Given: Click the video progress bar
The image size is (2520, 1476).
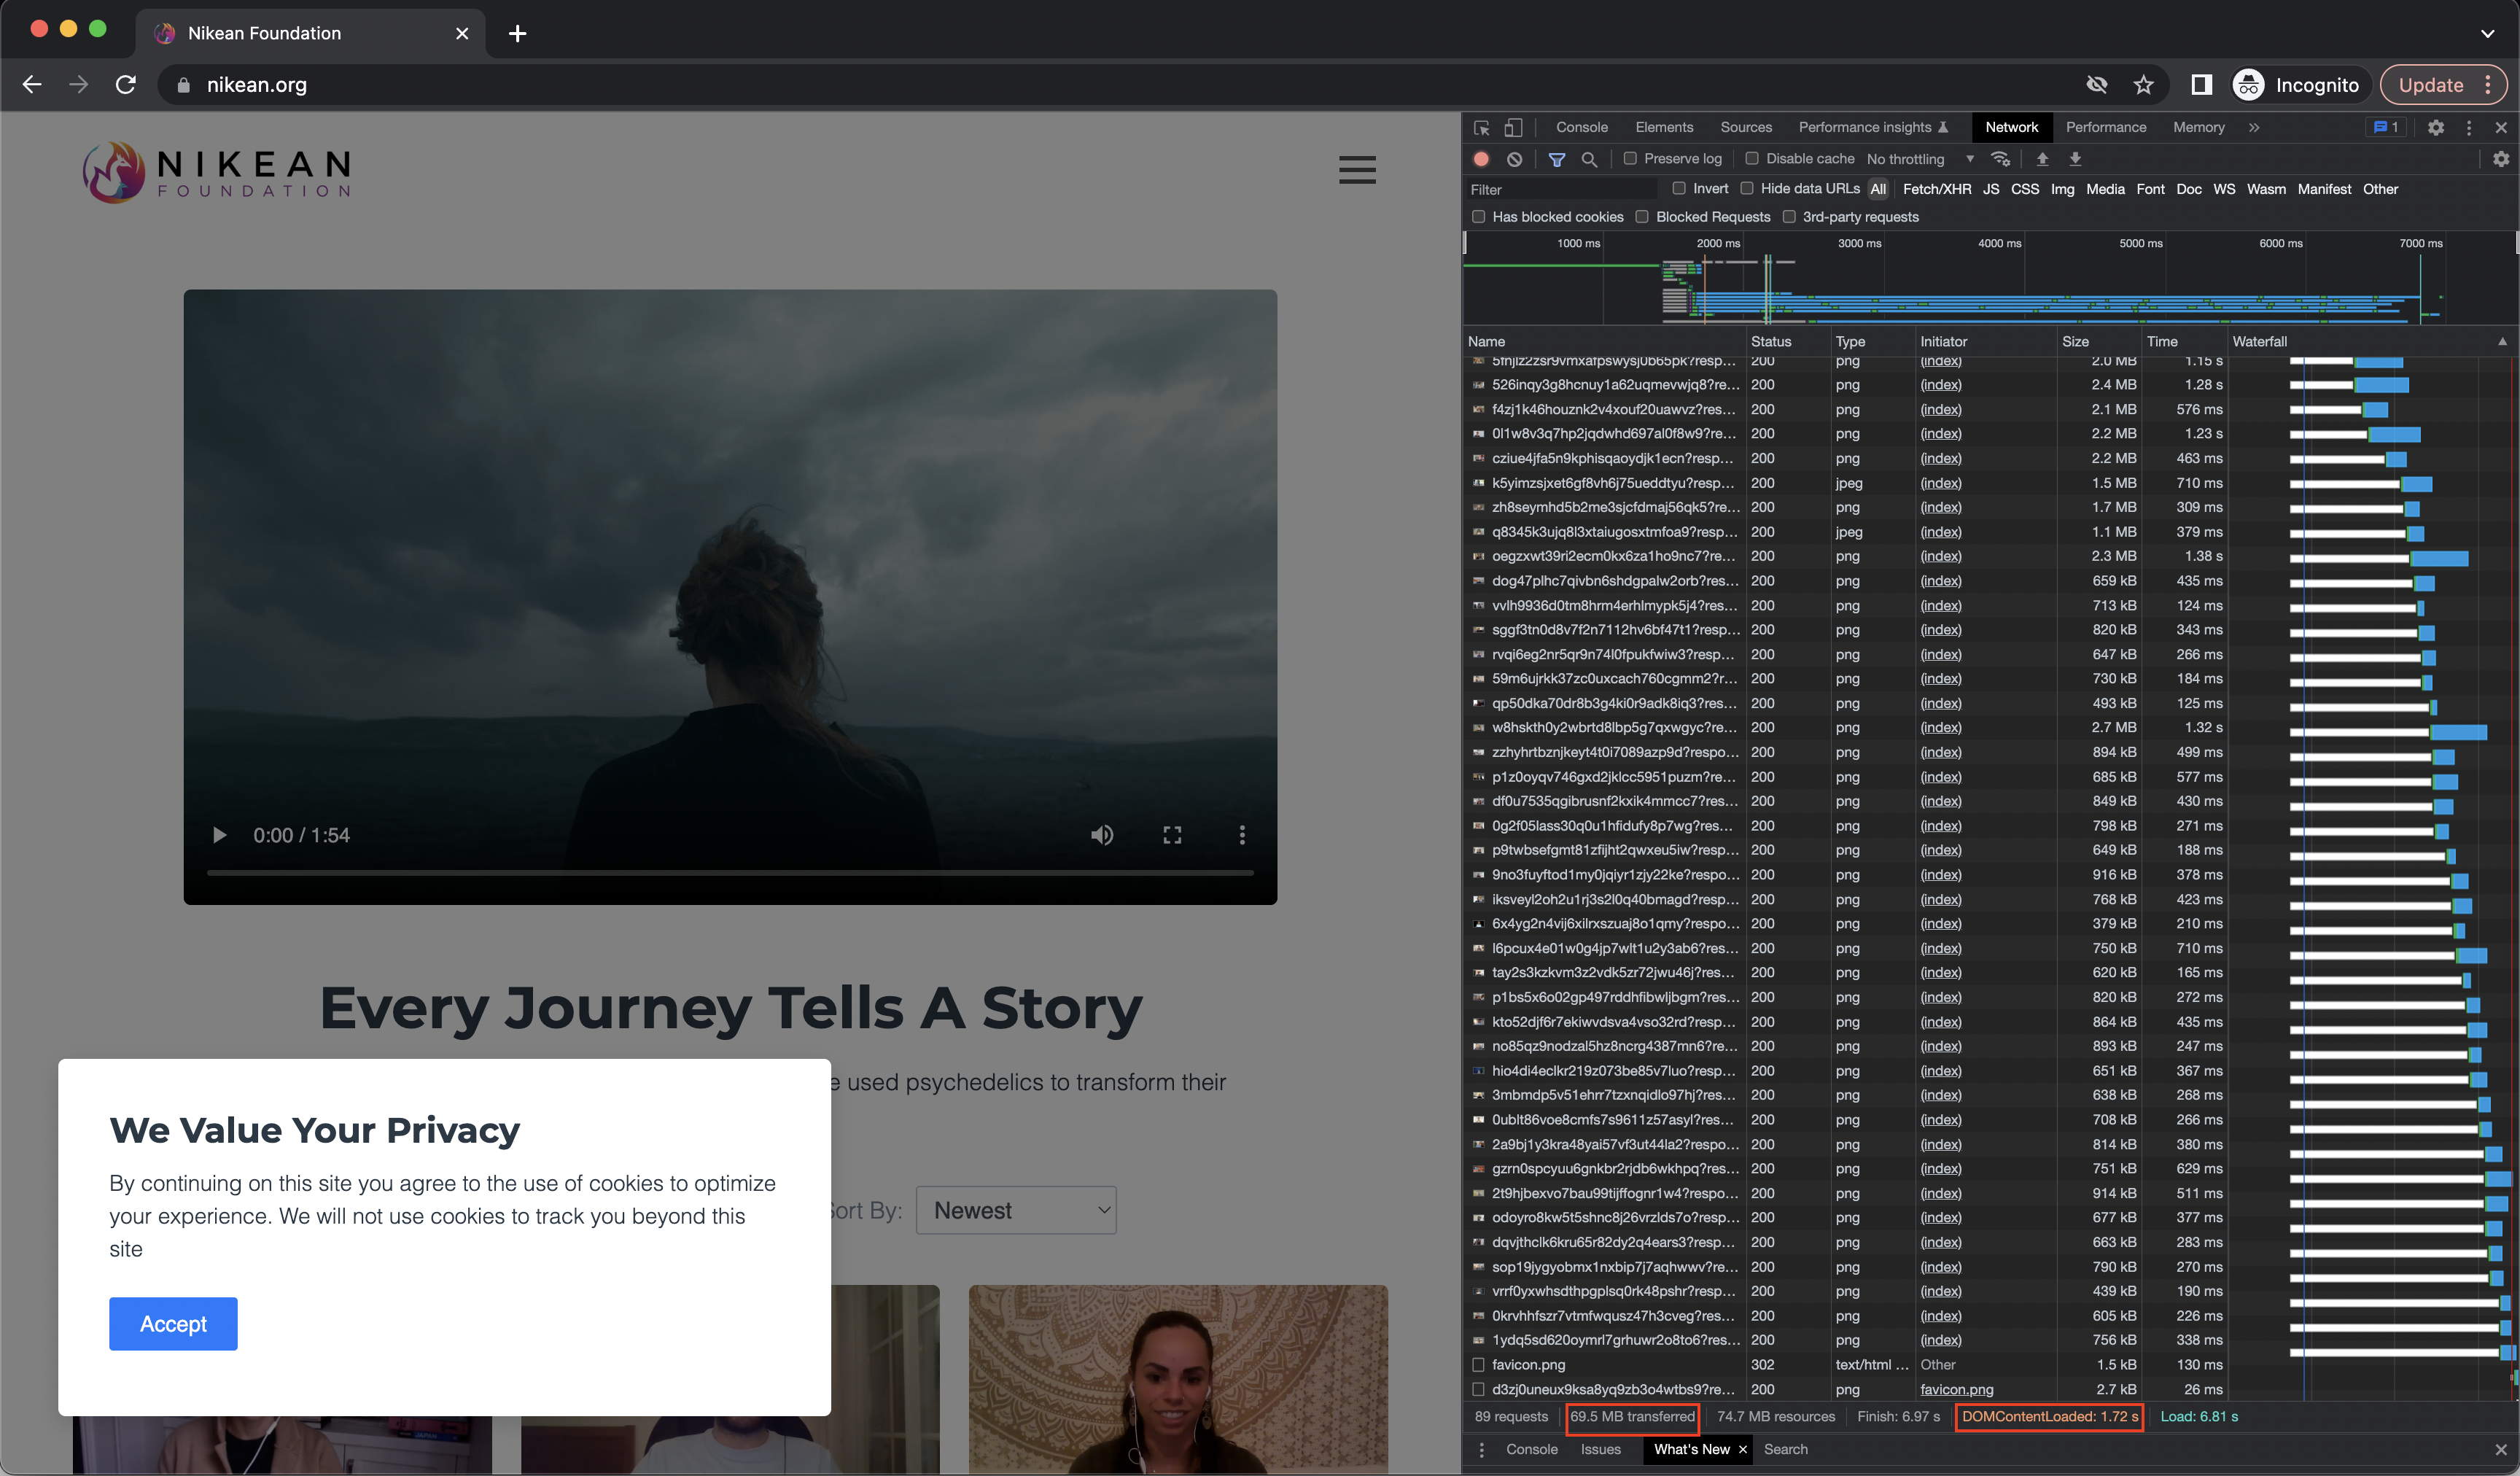Looking at the screenshot, I should pos(730,873).
